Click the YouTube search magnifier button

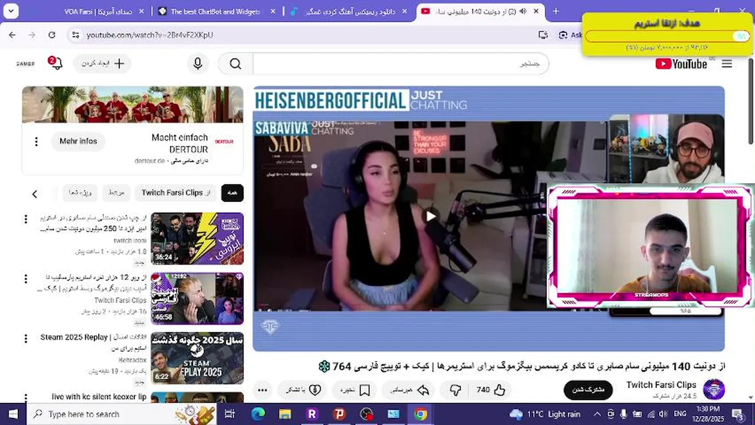[x=235, y=63]
